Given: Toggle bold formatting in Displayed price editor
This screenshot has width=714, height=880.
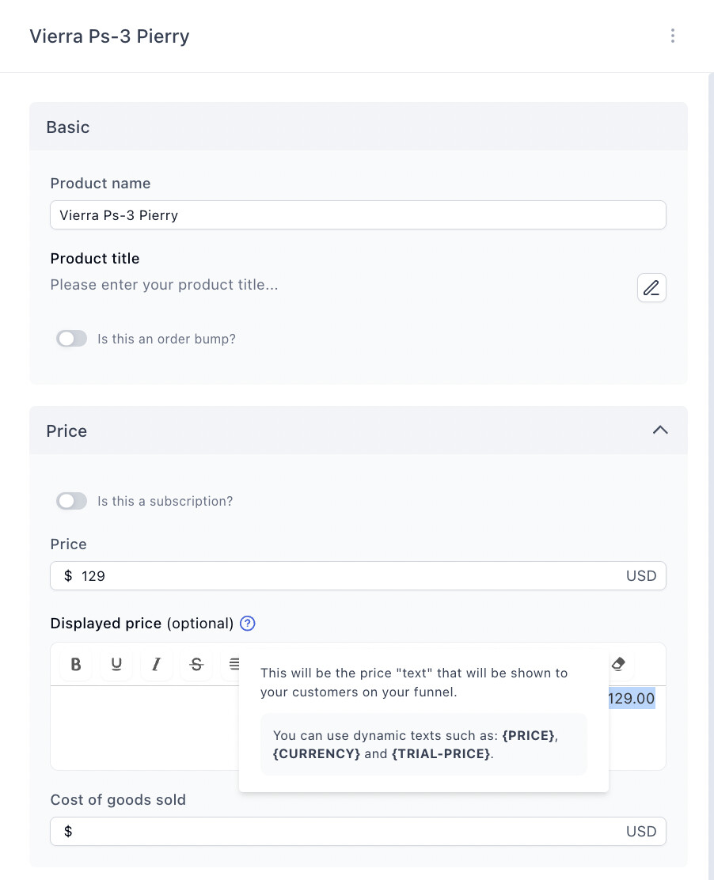Looking at the screenshot, I should pyautogui.click(x=76, y=664).
